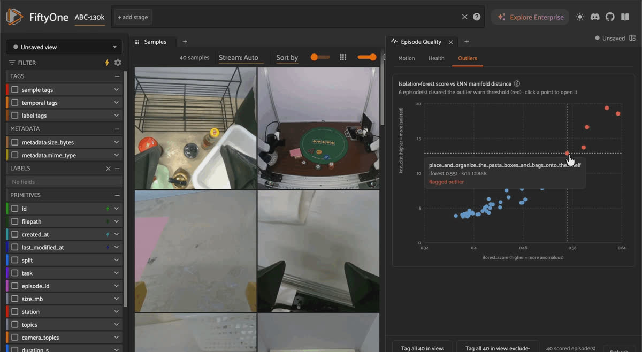This screenshot has width=642, height=352.
Task: Open sidebar settings gear icon
Action: tap(118, 63)
